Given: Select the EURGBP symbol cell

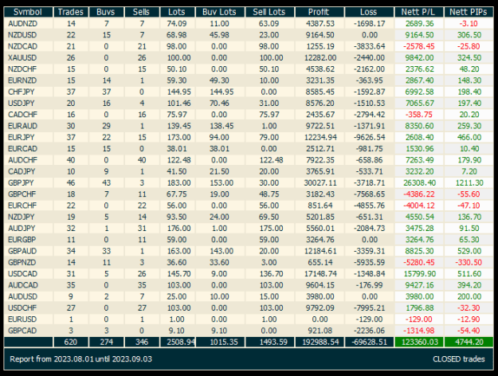Looking at the screenshot, I should point(28,240).
